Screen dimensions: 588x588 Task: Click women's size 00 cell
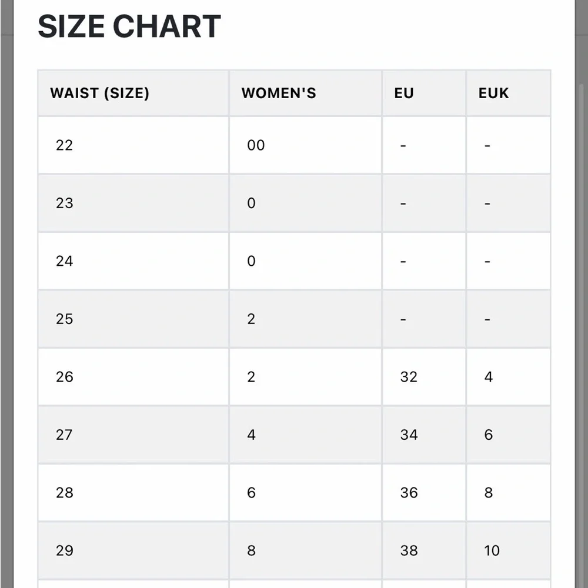(305, 145)
